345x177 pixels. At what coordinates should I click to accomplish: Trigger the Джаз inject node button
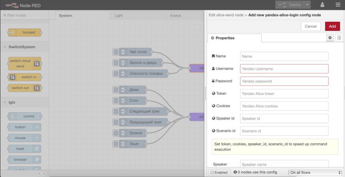point(116,90)
